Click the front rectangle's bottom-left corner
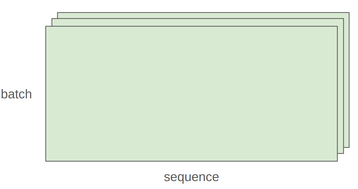 [46, 161]
